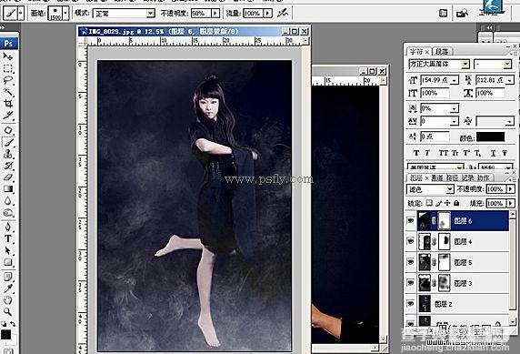Switch to the 记录 History tab
The height and width of the screenshot is (354, 520).
[468, 178]
